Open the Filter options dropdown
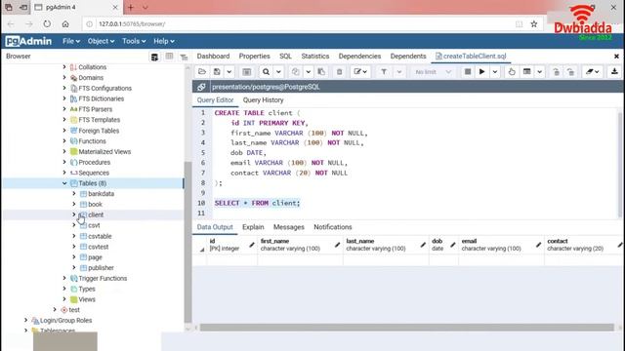Viewport: 625px width, 351px height. pos(399,71)
